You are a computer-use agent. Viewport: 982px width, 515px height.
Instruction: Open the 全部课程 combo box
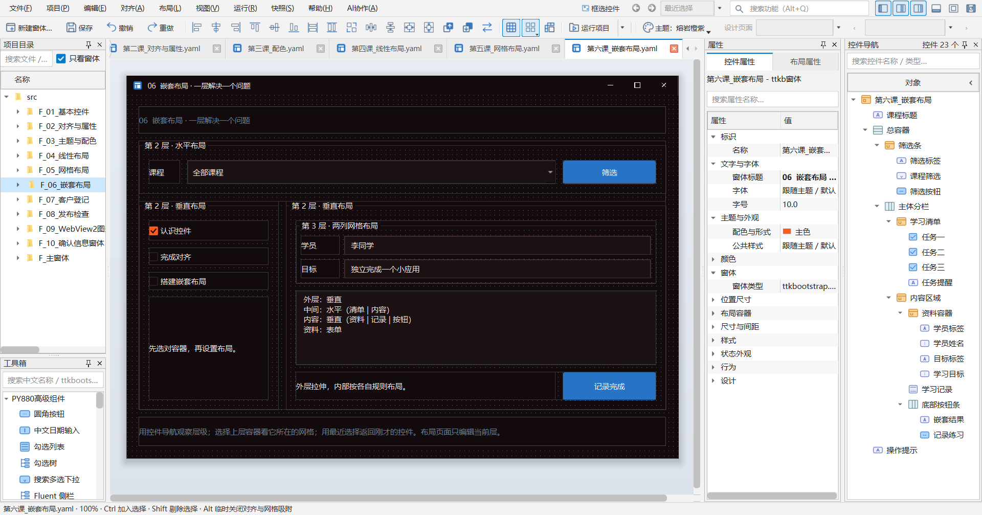[x=371, y=172]
